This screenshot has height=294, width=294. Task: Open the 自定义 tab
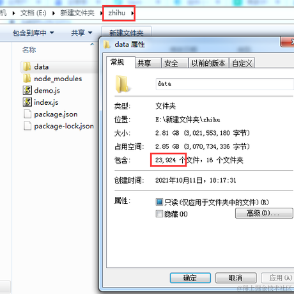(x=242, y=63)
